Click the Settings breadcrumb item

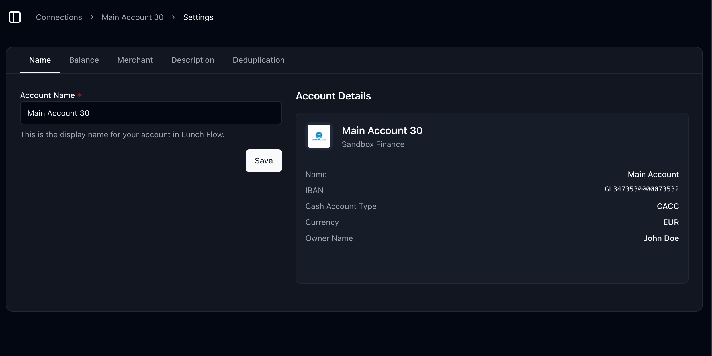tap(198, 17)
